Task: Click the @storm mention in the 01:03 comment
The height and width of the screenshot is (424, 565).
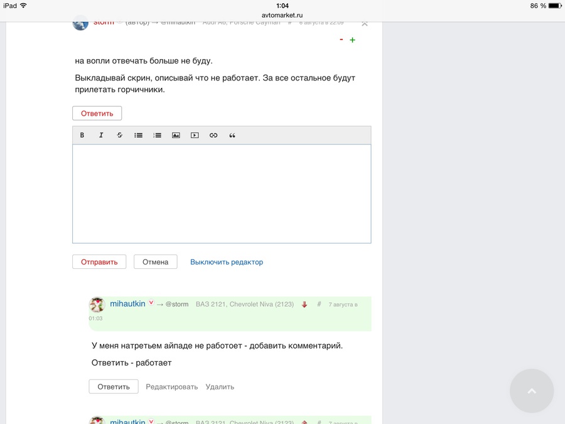Action: coord(177,304)
